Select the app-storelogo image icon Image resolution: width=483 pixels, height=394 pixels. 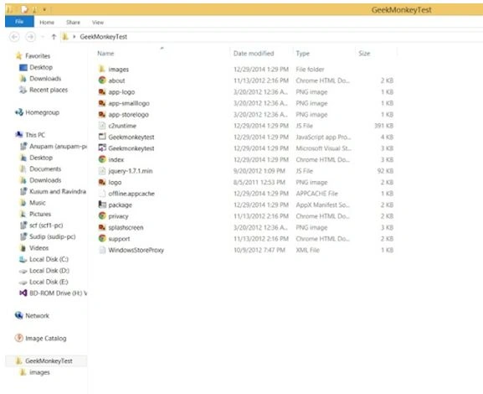coord(102,114)
